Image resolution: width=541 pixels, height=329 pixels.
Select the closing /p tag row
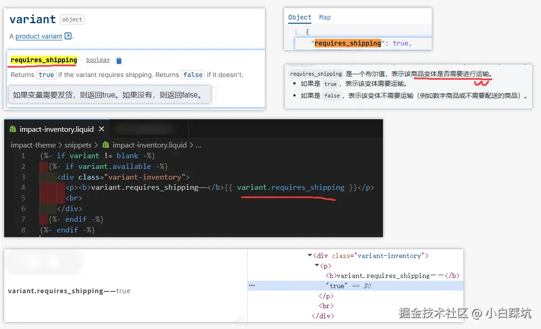tap(326, 296)
